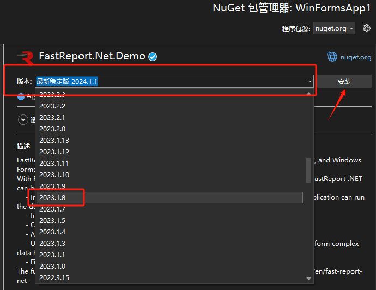Select version 2023.2.1
376x290 pixels.
coord(169,118)
